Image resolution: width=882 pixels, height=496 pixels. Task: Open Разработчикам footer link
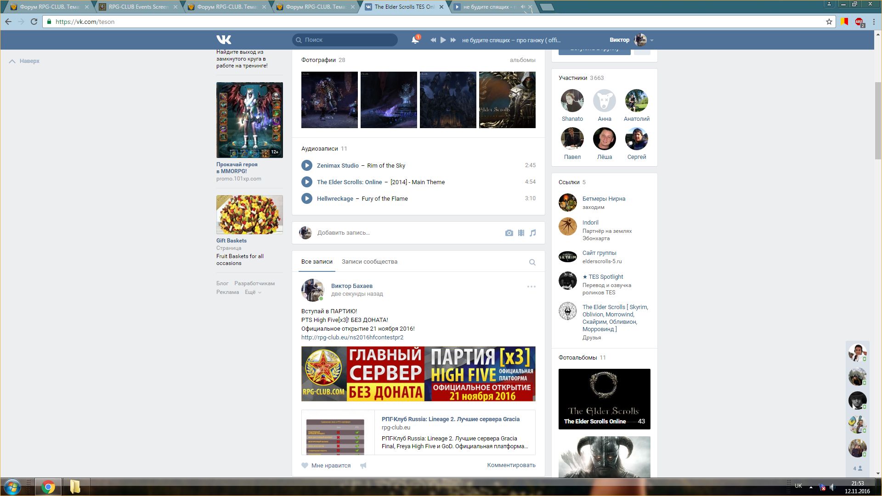[x=254, y=283]
